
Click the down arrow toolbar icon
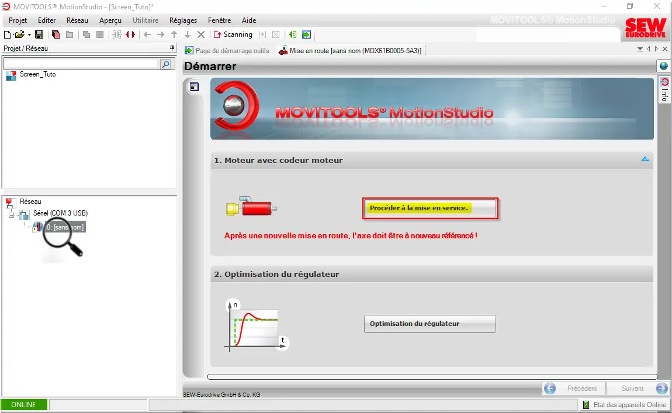(188, 34)
